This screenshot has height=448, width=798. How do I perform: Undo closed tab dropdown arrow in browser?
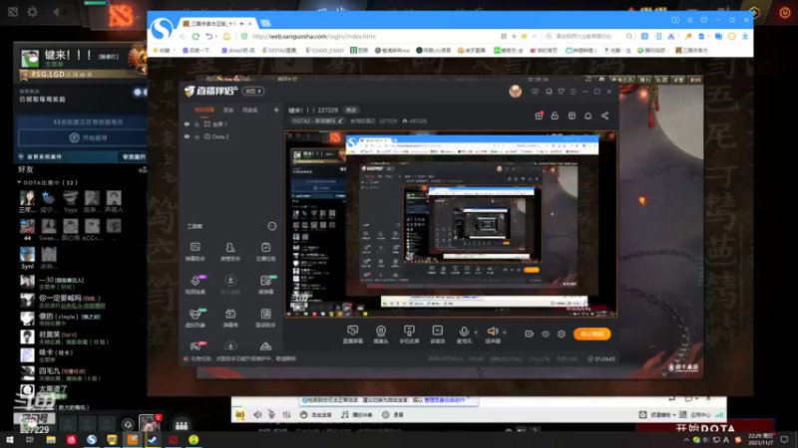215,36
